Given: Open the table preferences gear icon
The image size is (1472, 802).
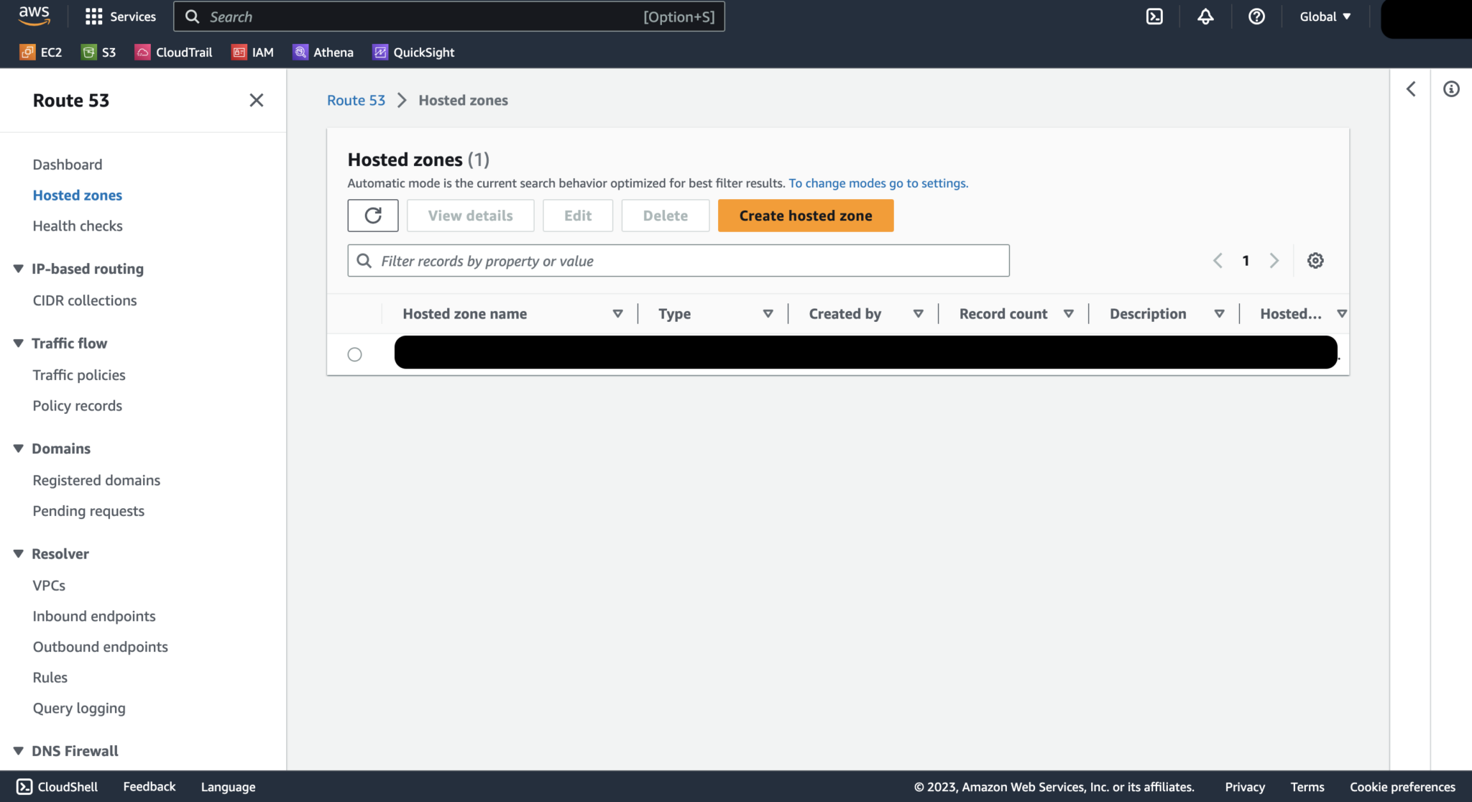Looking at the screenshot, I should [x=1315, y=260].
